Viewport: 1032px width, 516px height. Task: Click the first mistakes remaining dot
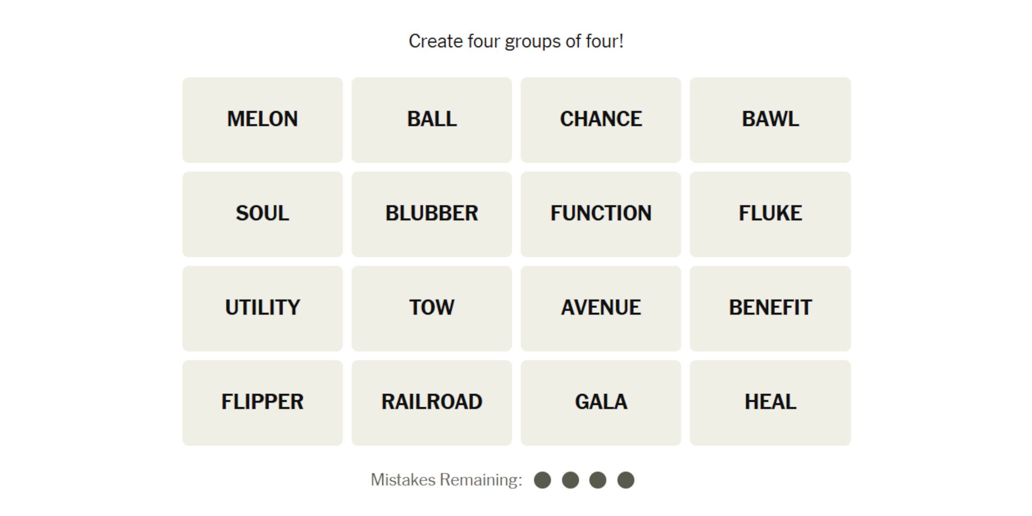point(542,480)
